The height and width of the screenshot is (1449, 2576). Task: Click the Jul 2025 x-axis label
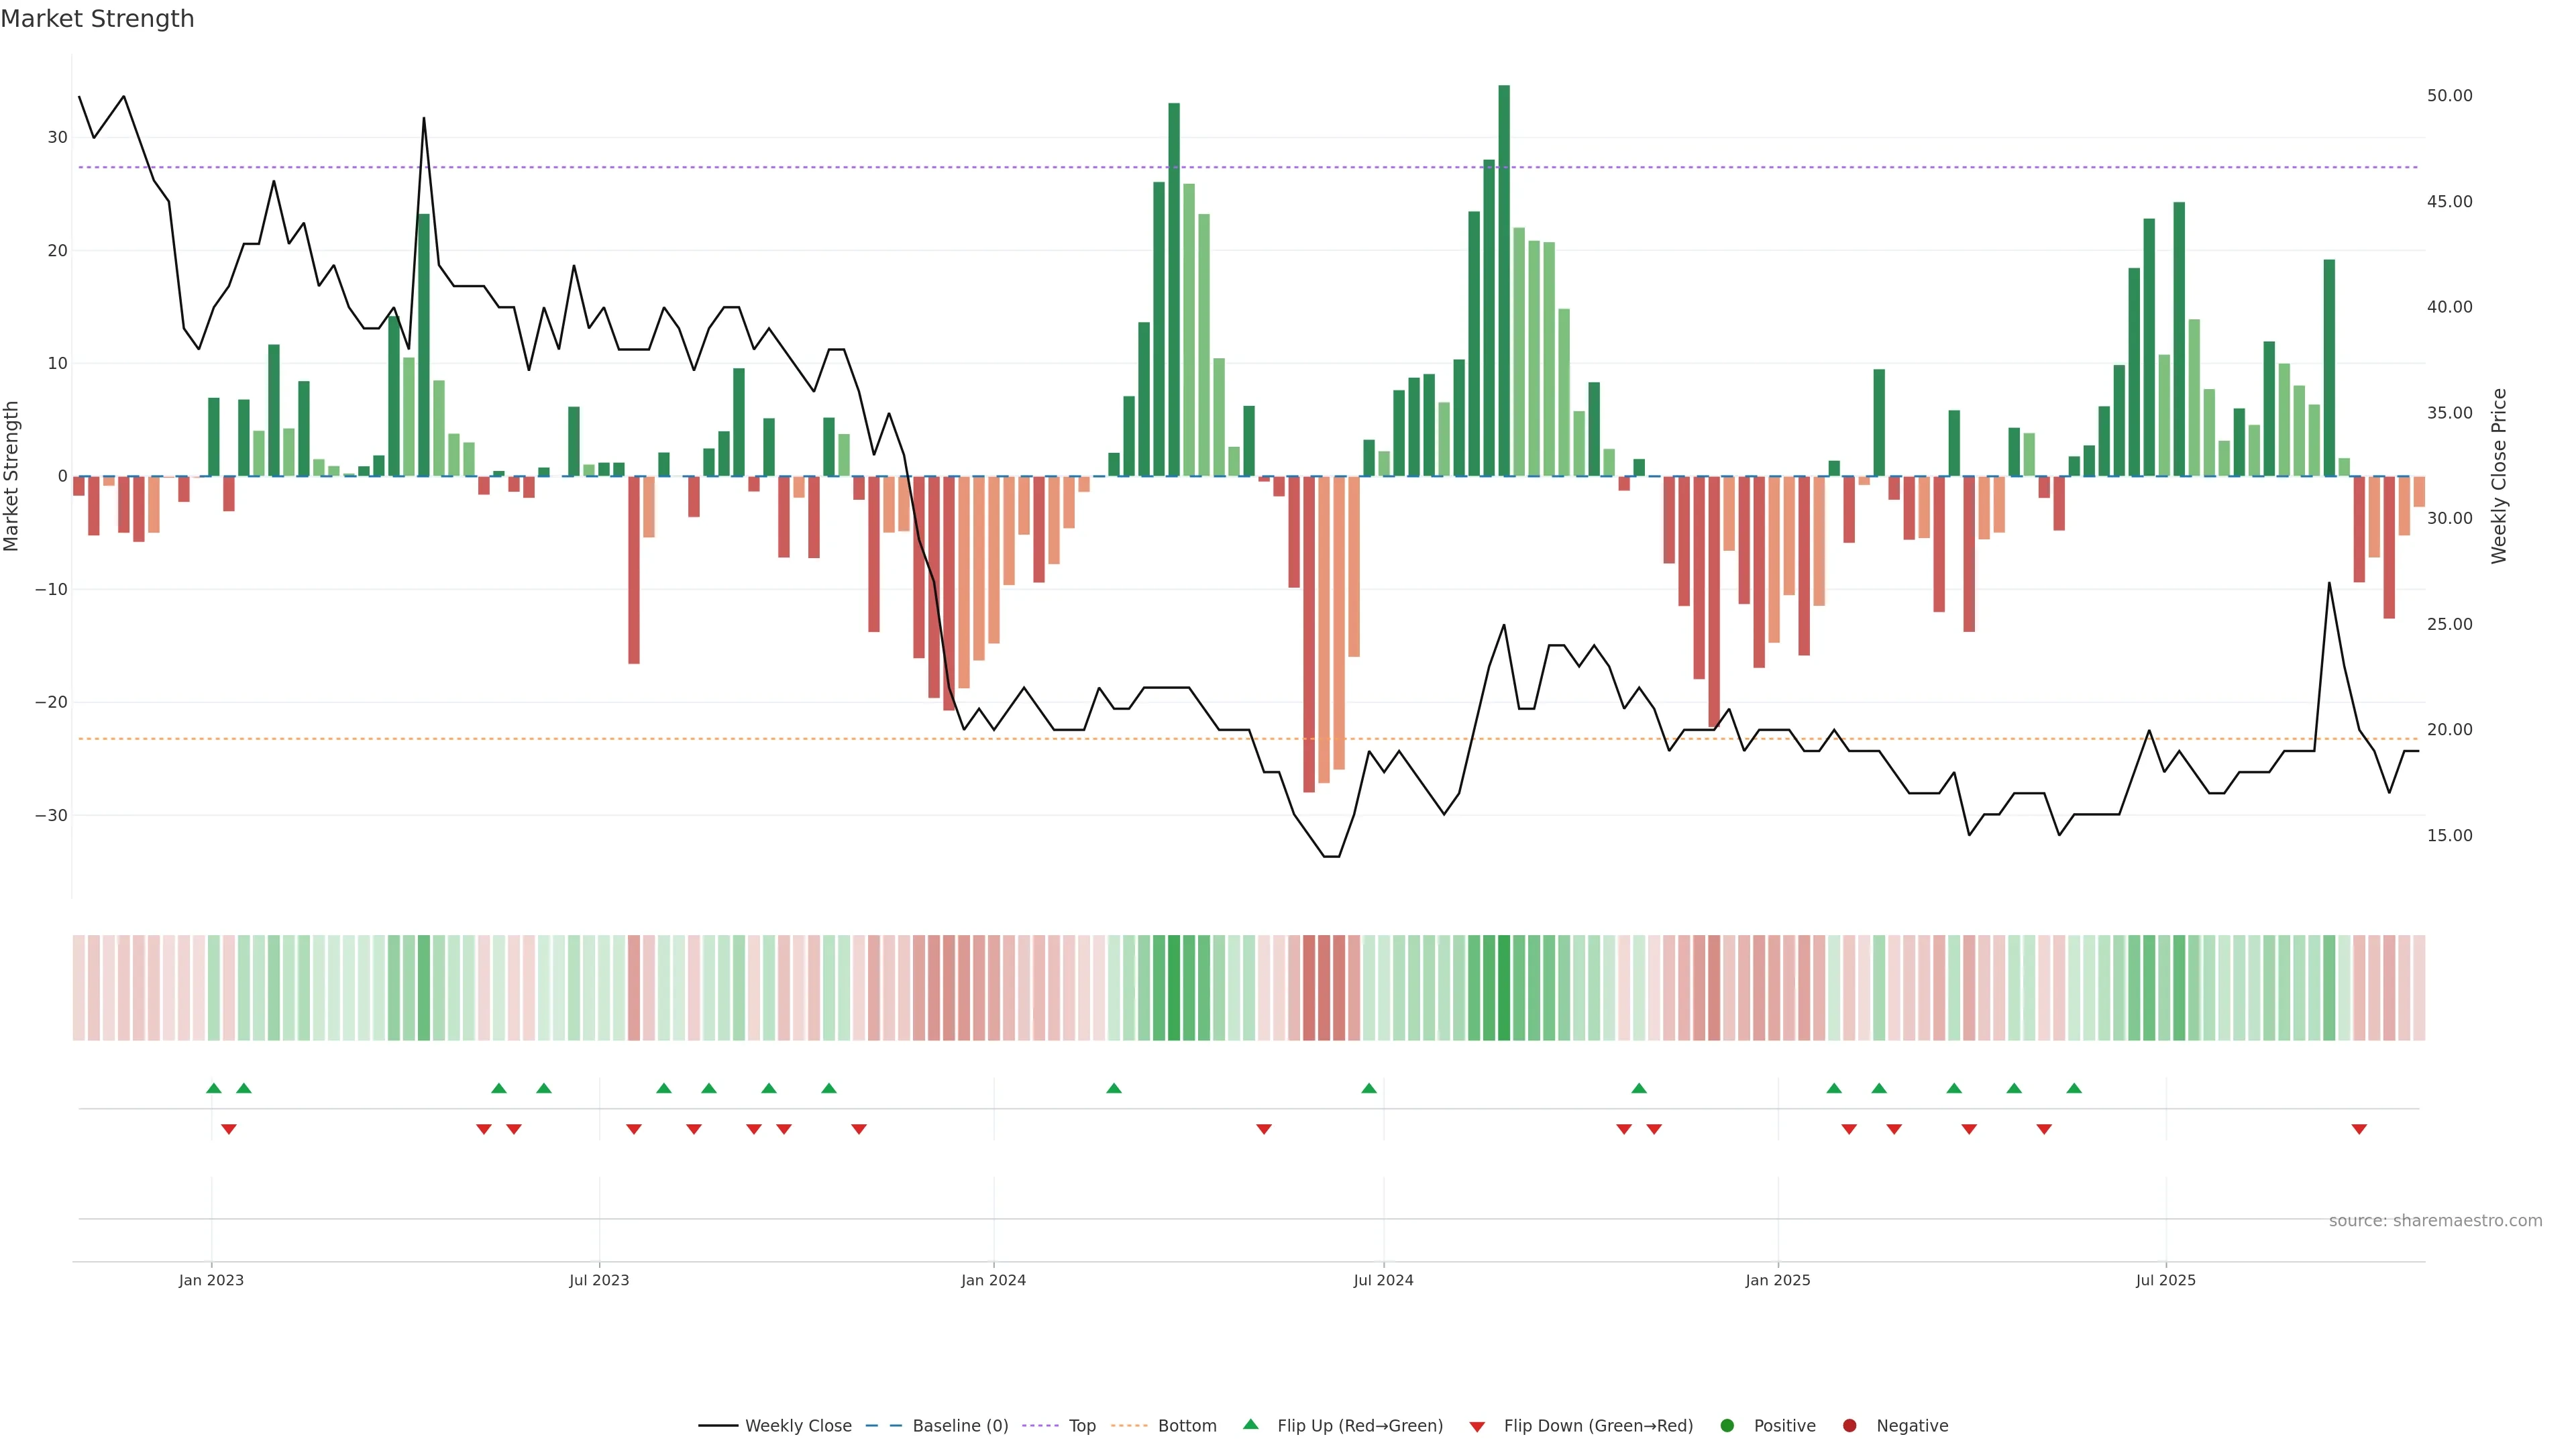coord(2165,1280)
